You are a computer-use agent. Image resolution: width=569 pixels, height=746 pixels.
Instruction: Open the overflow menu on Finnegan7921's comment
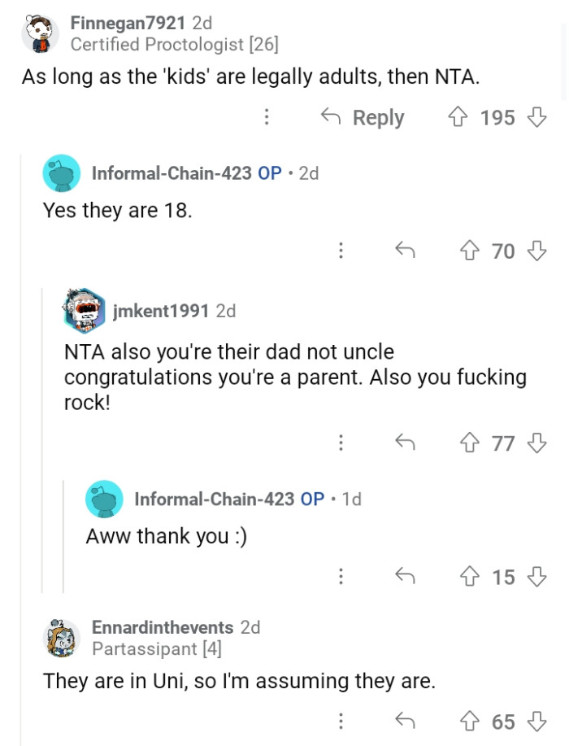(x=267, y=117)
